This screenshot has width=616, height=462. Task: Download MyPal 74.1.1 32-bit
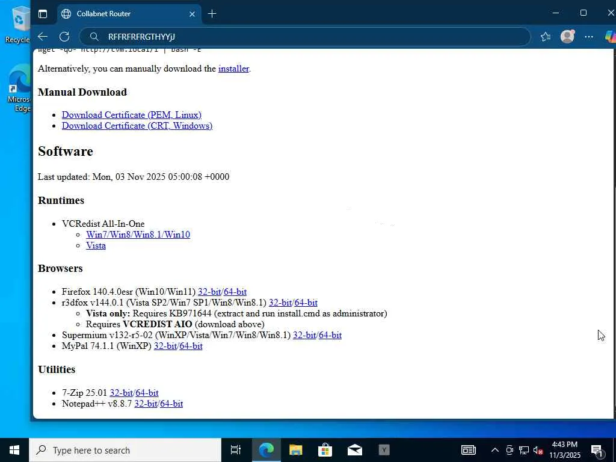coord(165,346)
